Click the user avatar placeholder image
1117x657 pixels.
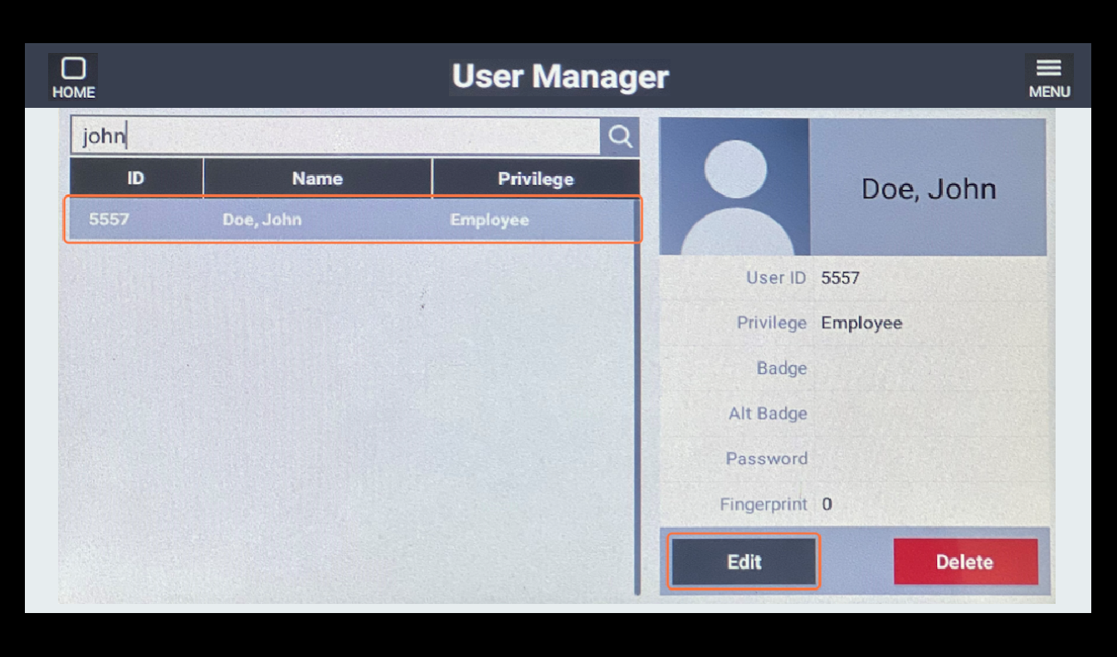734,187
